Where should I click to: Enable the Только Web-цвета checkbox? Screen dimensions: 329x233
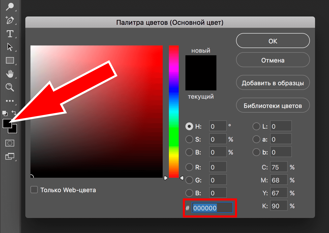[34, 190]
